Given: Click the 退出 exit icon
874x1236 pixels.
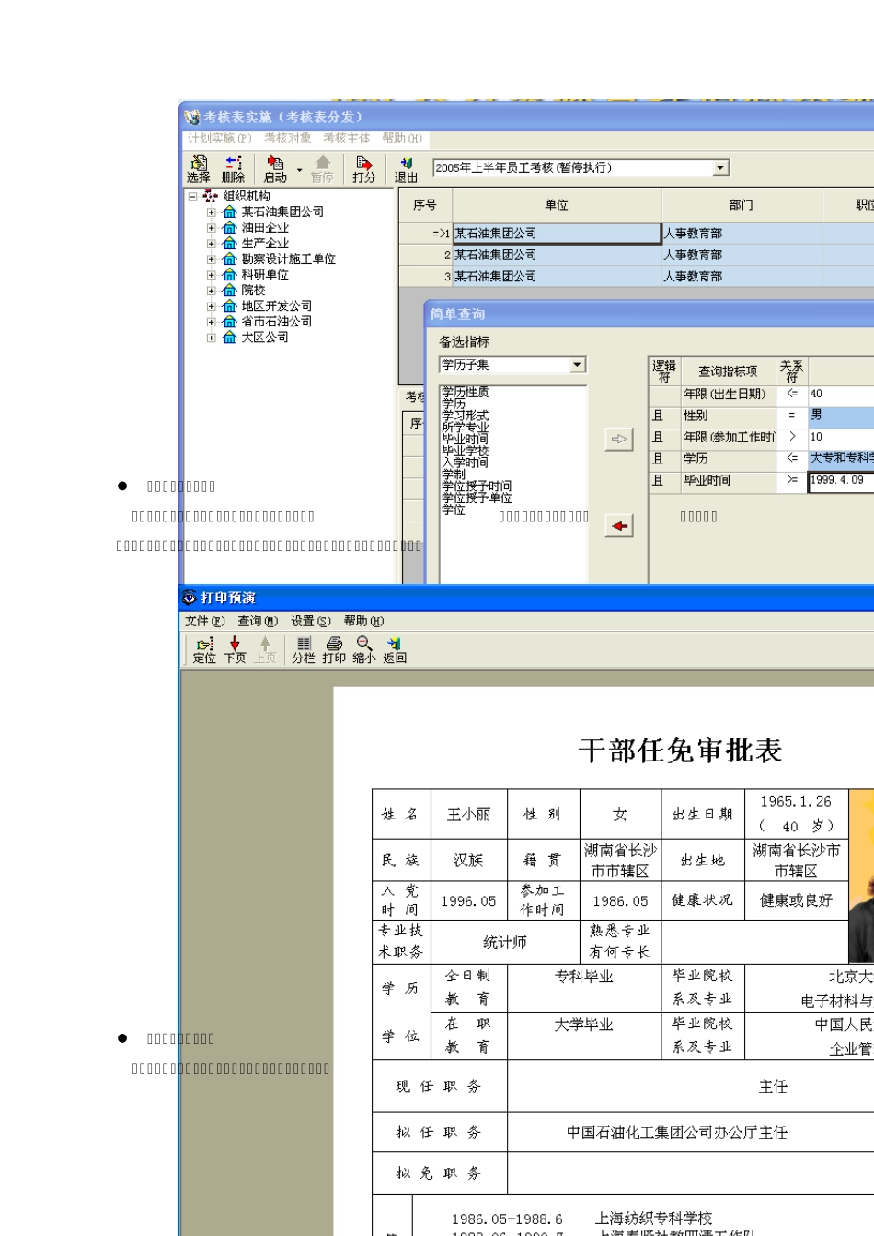Looking at the screenshot, I should 406,169.
